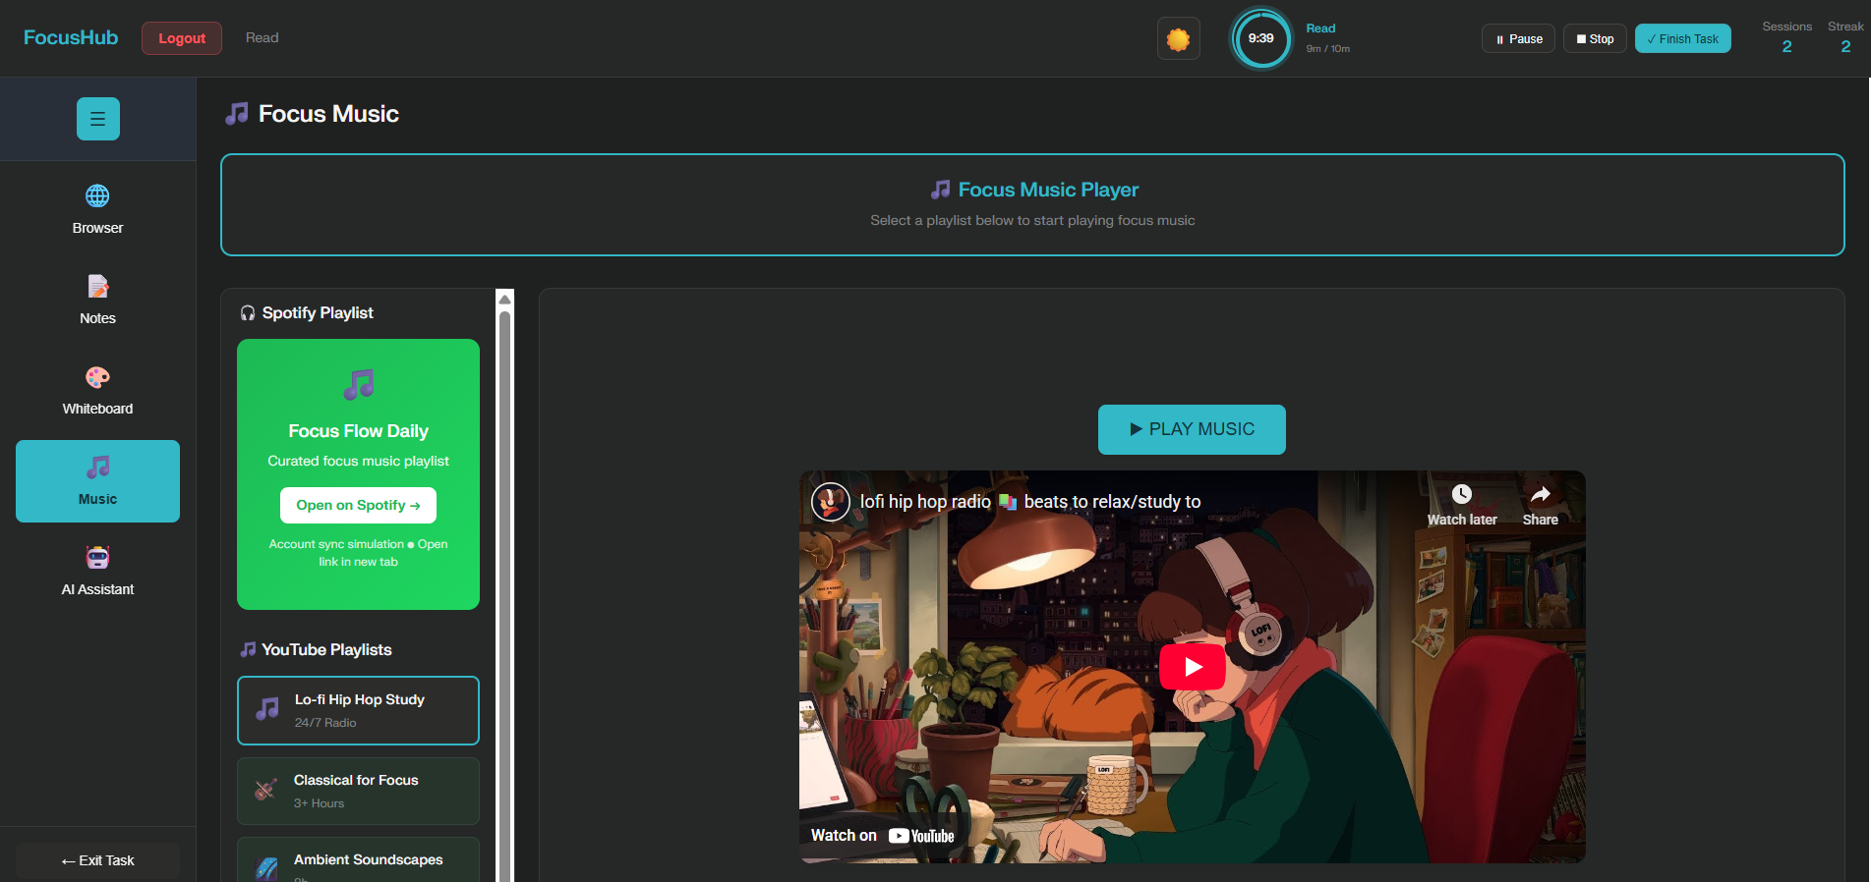1871x882 pixels.
Task: Click the Ambient Soundscapes icon
Action: click(265, 869)
